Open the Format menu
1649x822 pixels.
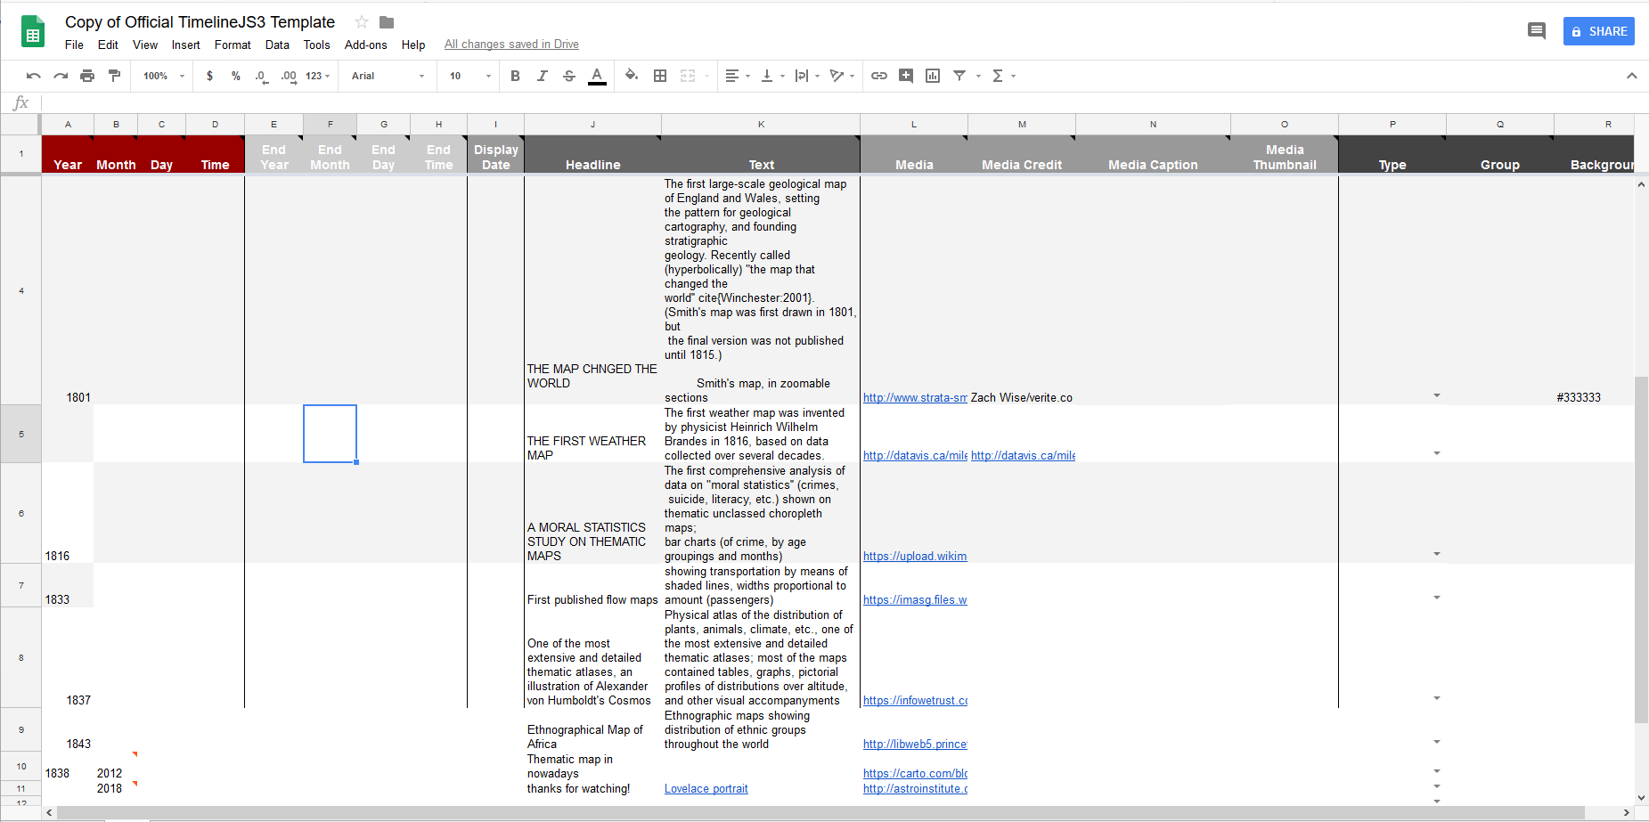(x=233, y=45)
